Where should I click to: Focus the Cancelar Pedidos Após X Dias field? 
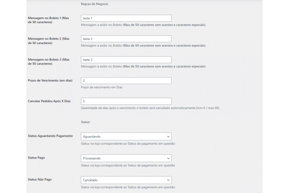pos(126,101)
